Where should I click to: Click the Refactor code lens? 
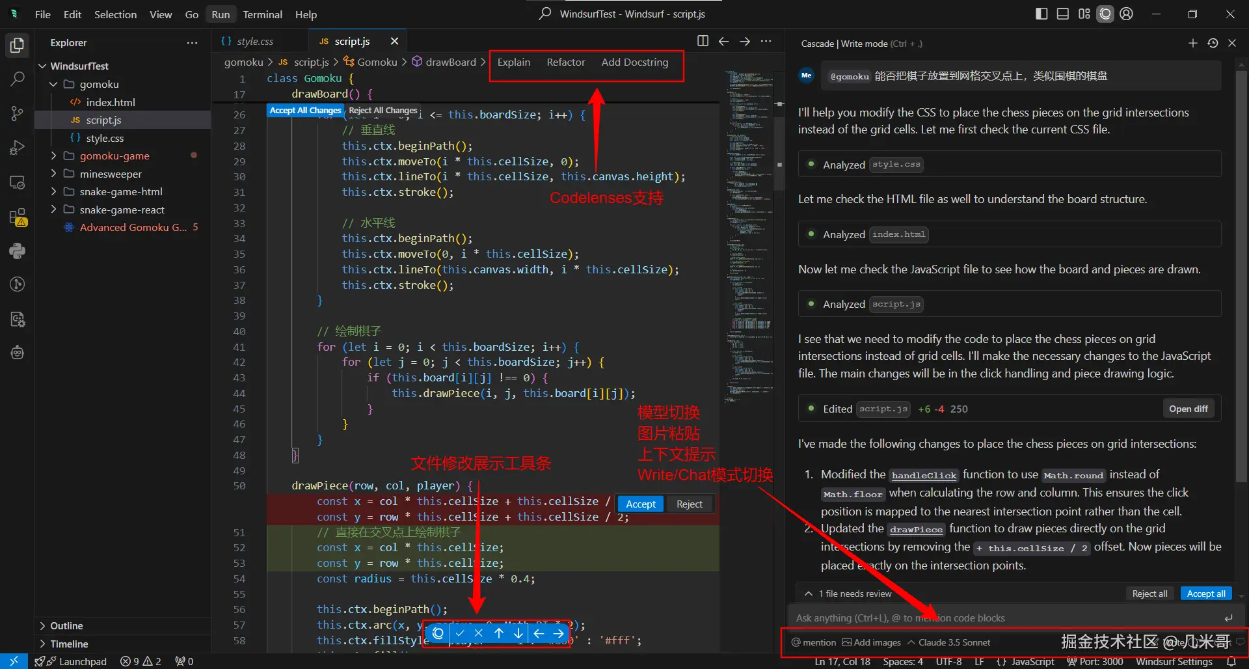[566, 62]
